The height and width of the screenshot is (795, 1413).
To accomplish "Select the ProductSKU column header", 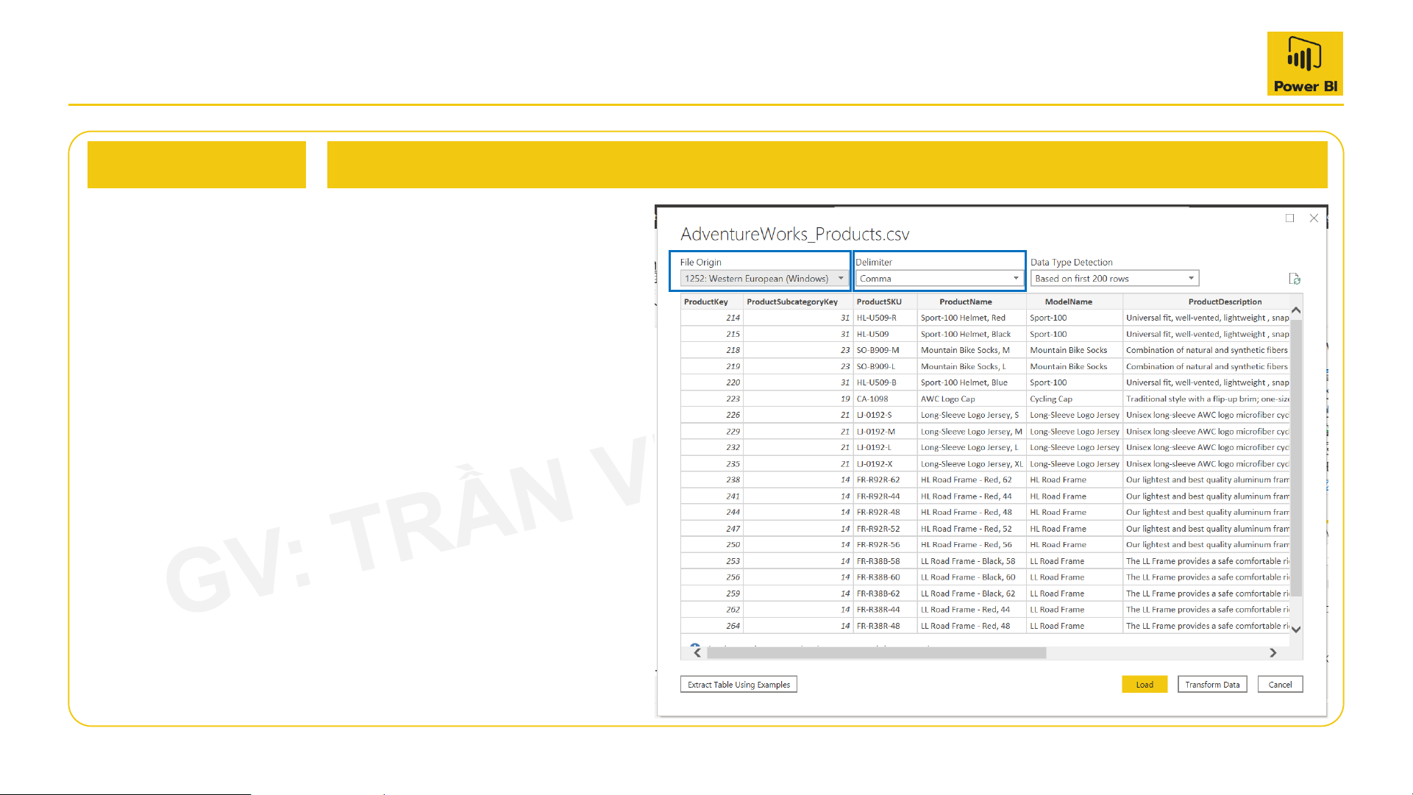I will click(x=879, y=302).
